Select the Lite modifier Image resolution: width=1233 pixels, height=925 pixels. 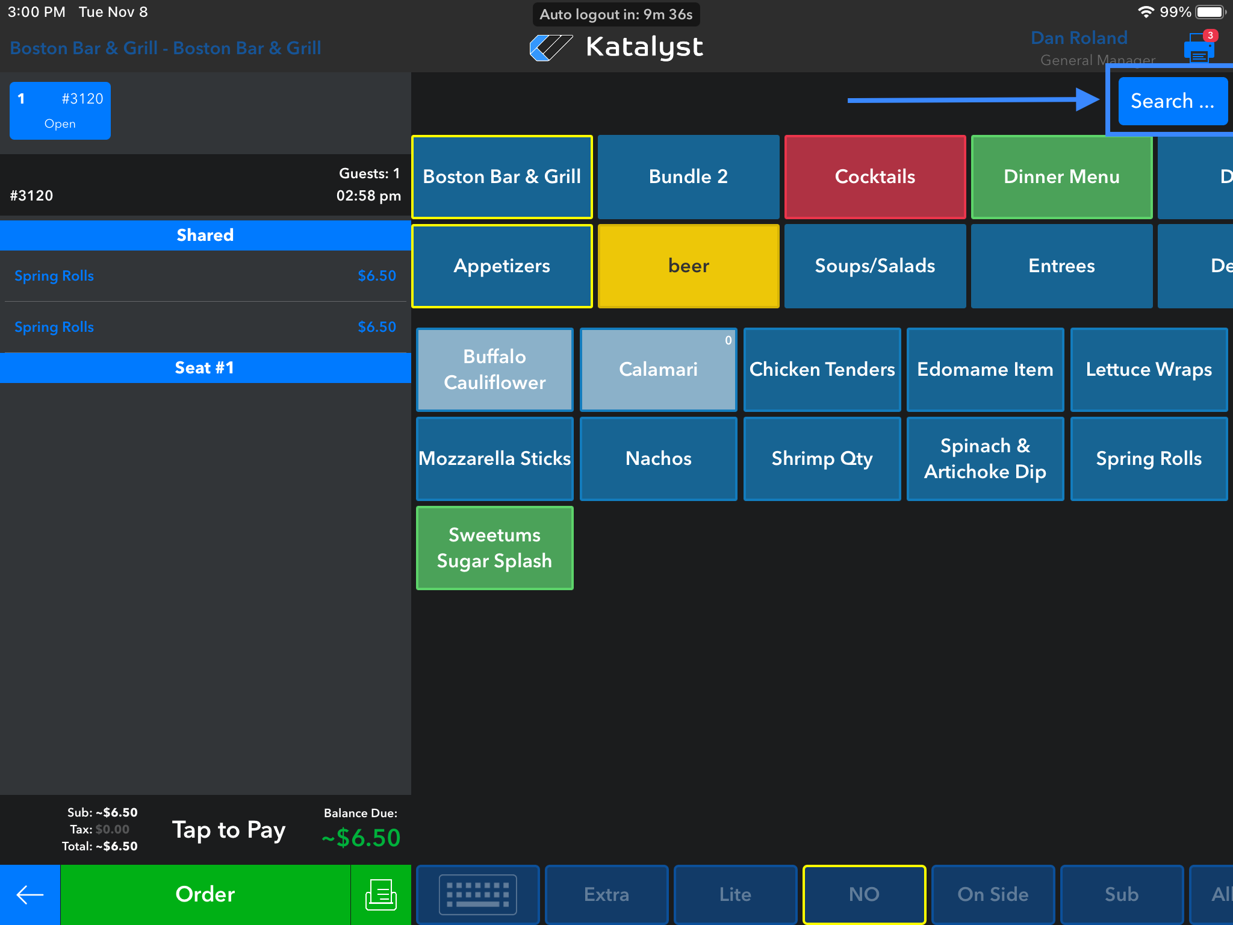click(x=735, y=894)
